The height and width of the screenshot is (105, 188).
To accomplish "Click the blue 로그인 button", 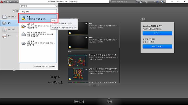I will click(x=157, y=33).
